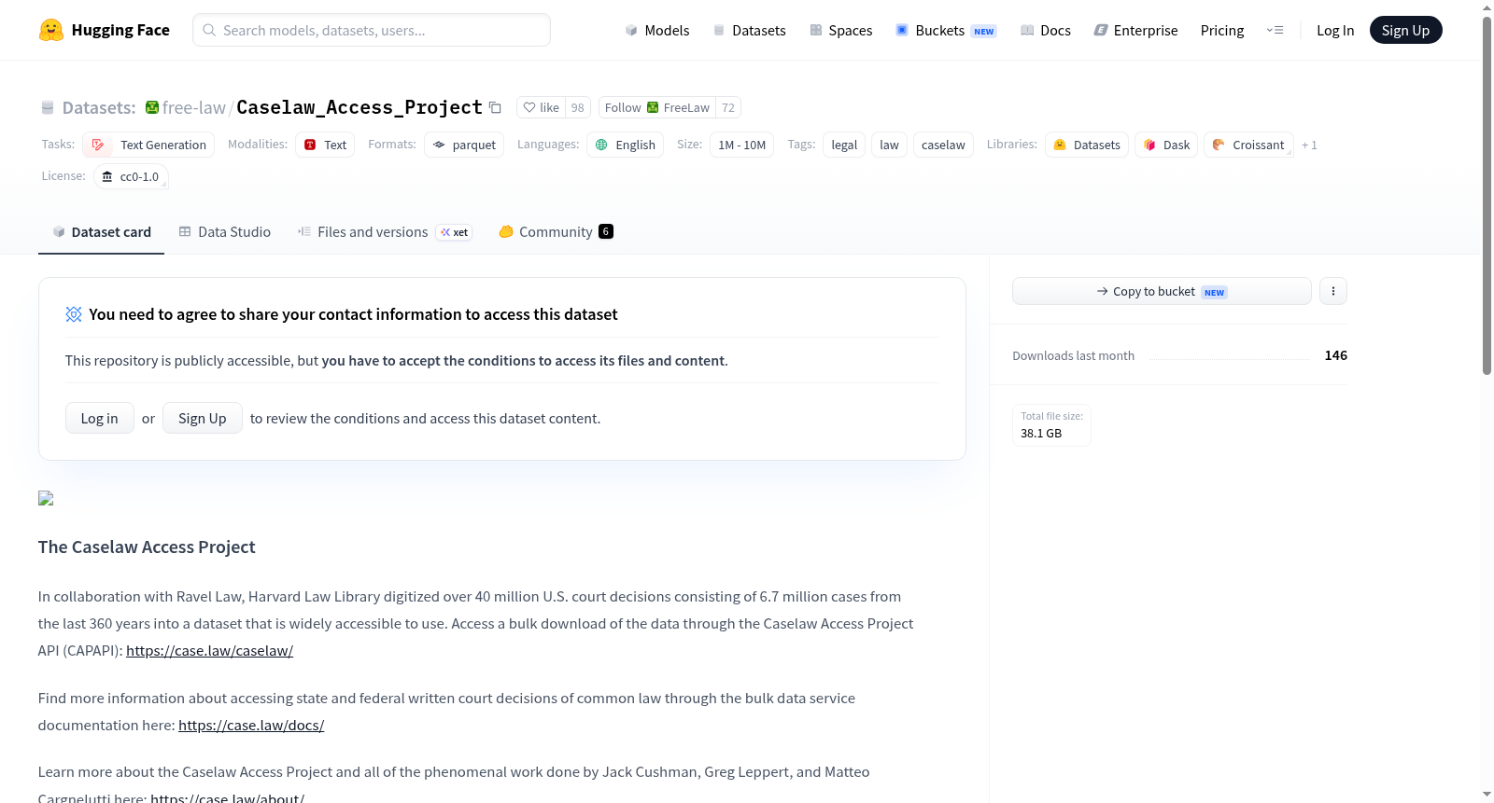Open the Buckets nav item
The height and width of the screenshot is (803, 1494).
coord(946,30)
